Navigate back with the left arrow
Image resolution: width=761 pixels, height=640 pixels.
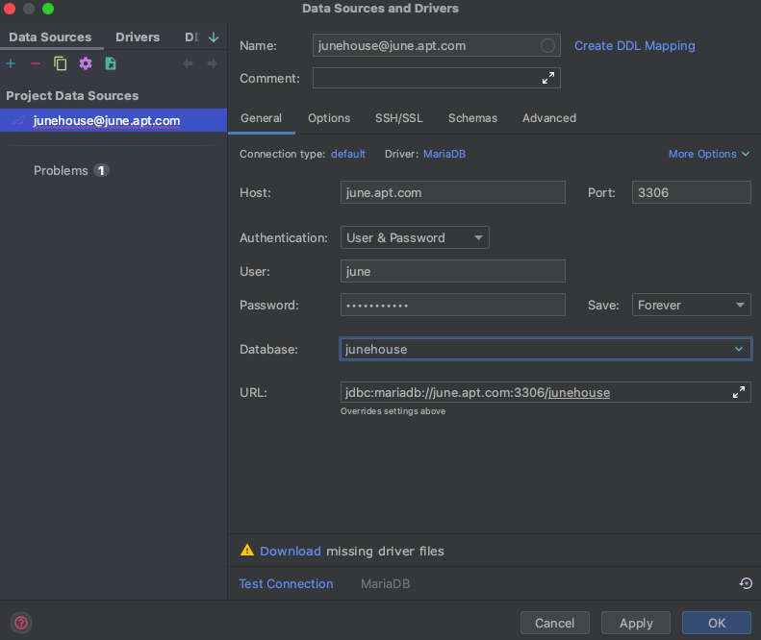188,63
